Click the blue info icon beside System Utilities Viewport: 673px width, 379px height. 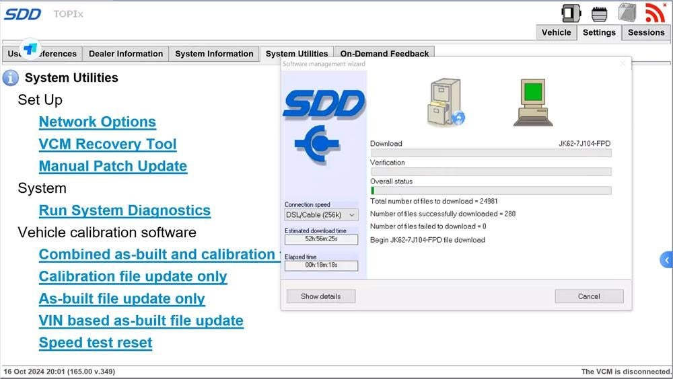pos(10,78)
